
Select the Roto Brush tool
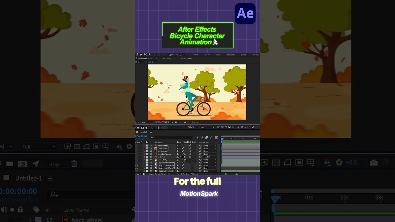point(145,55)
